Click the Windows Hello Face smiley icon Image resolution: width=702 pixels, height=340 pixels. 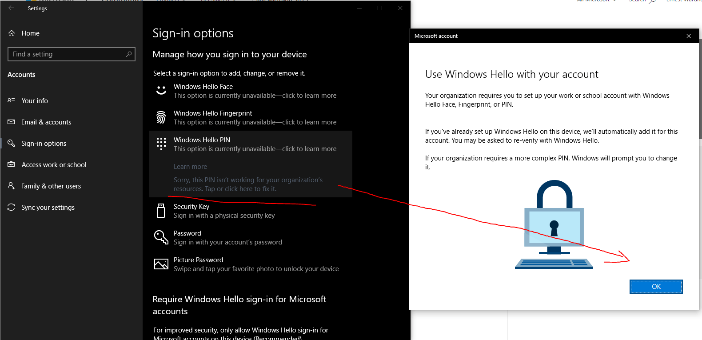(161, 91)
